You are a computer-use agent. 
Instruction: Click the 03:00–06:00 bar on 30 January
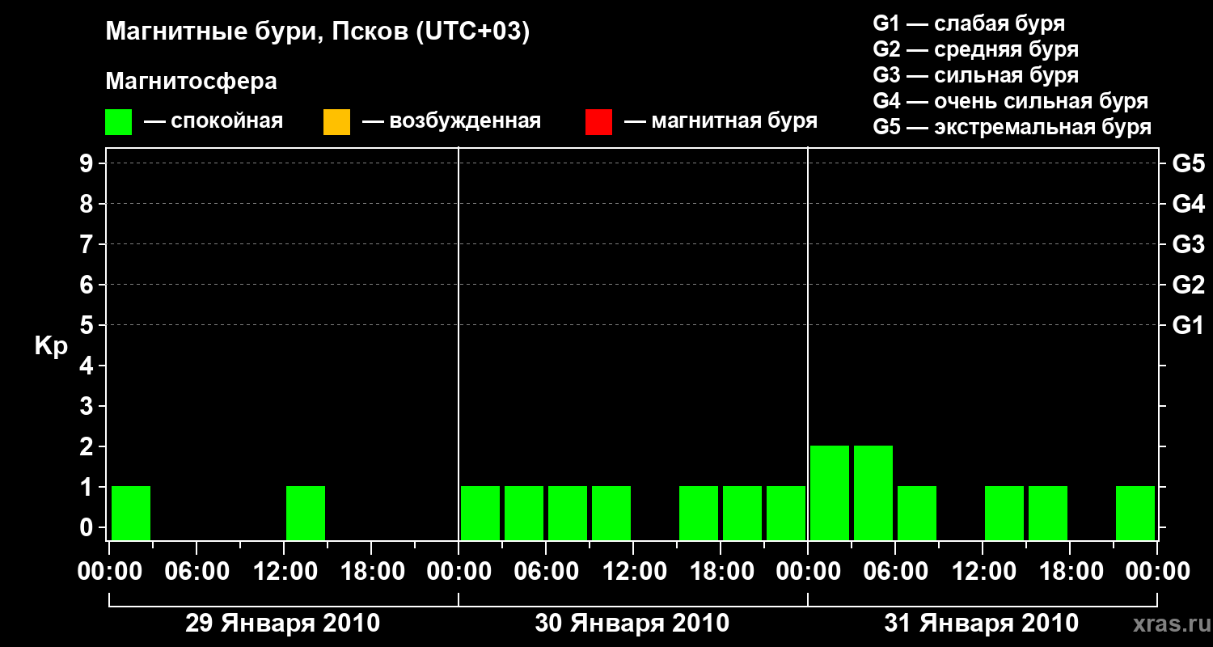524,513
